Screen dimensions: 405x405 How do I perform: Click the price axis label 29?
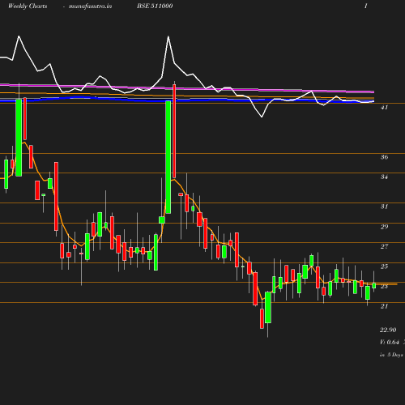click(x=384, y=227)
